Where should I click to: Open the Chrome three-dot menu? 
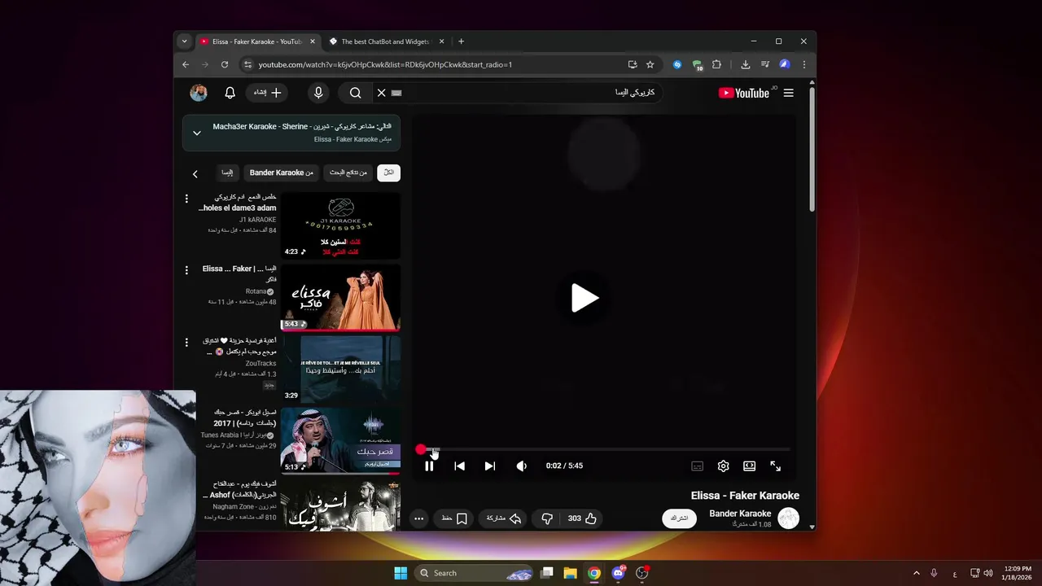(x=803, y=64)
